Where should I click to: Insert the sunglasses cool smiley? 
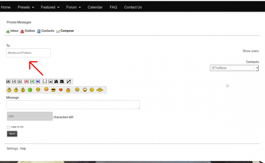click(x=53, y=90)
